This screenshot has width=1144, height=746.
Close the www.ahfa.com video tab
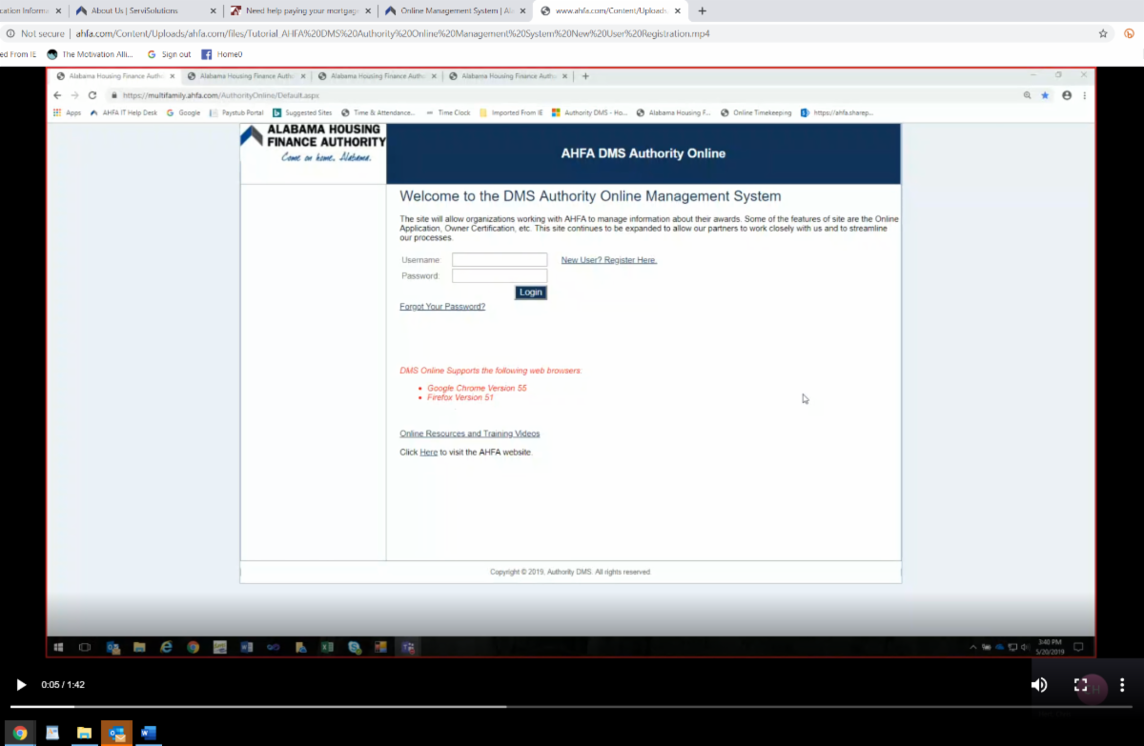680,10
